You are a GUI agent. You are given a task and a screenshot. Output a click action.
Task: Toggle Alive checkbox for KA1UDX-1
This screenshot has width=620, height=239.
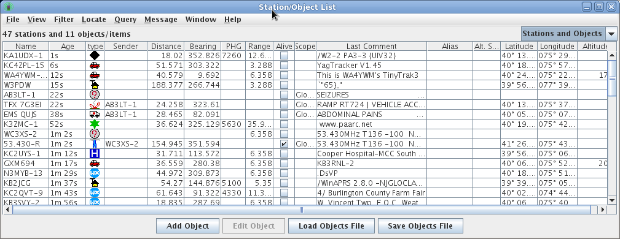click(284, 56)
